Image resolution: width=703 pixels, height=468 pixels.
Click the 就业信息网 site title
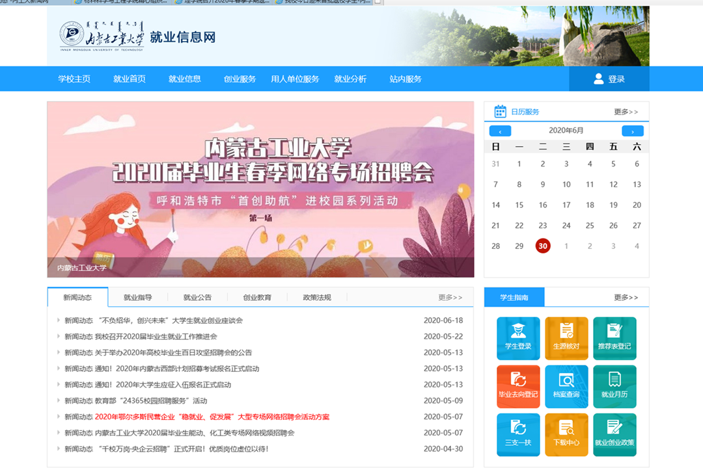(x=183, y=37)
